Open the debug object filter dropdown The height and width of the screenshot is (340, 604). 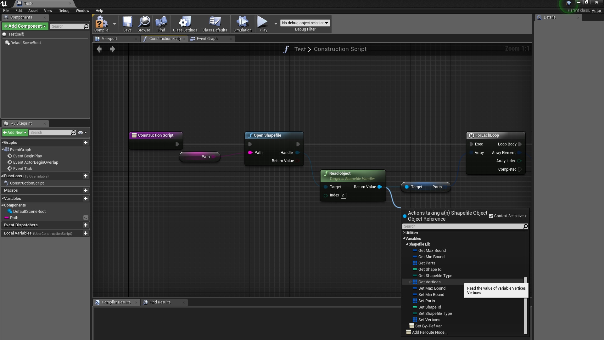305,23
